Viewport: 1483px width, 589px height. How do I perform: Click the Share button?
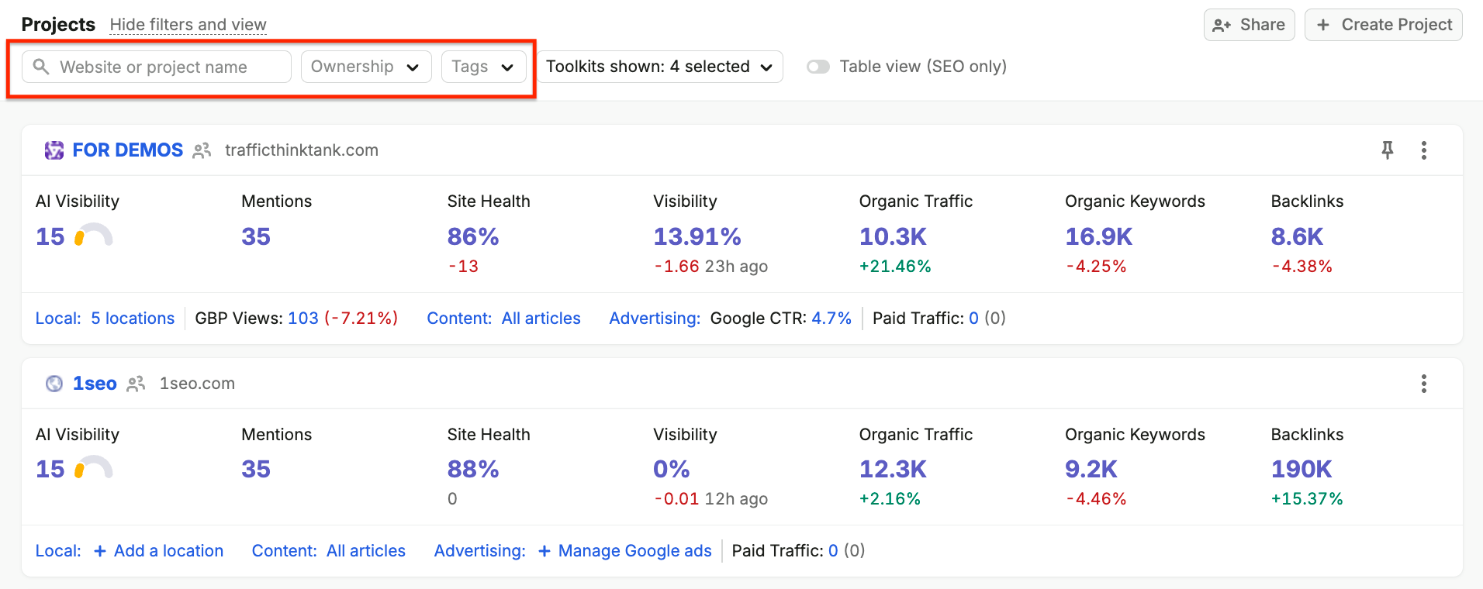1249,25
